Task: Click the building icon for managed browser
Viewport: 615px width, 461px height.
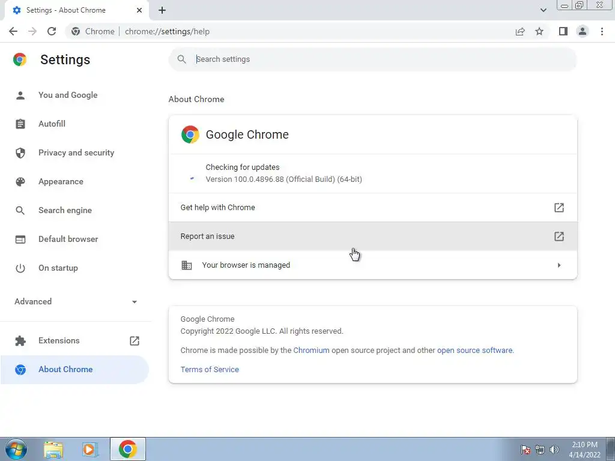Action: click(x=187, y=265)
